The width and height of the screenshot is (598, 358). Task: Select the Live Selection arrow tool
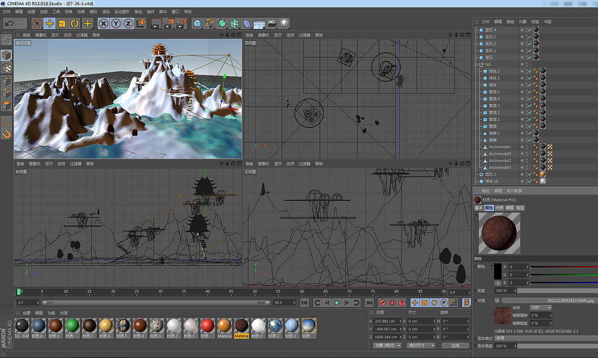(x=37, y=23)
